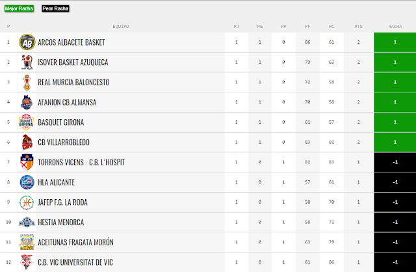
Task: Click the green streak cell for Arcos Albacete
Action: coord(395,42)
